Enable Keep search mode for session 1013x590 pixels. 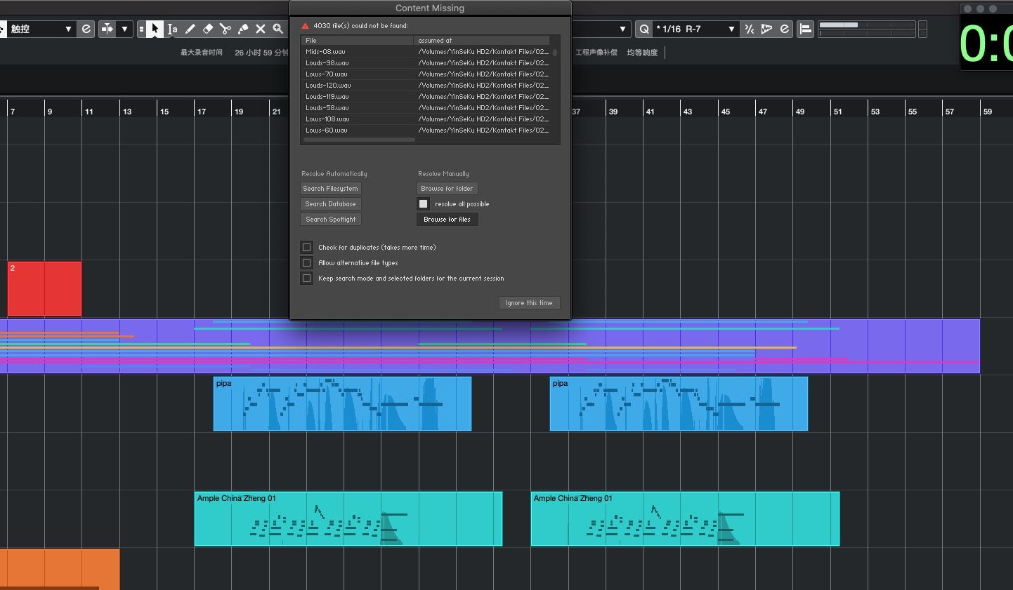tap(306, 278)
